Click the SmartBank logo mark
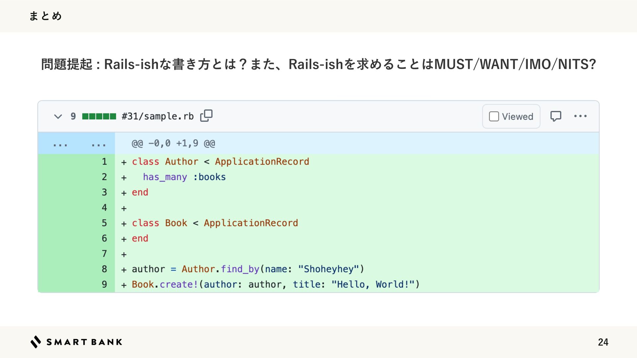Image resolution: width=637 pixels, height=358 pixels. pyautogui.click(x=36, y=342)
